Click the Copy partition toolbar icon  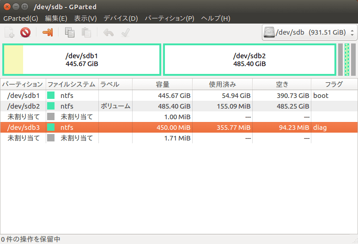tap(70, 32)
